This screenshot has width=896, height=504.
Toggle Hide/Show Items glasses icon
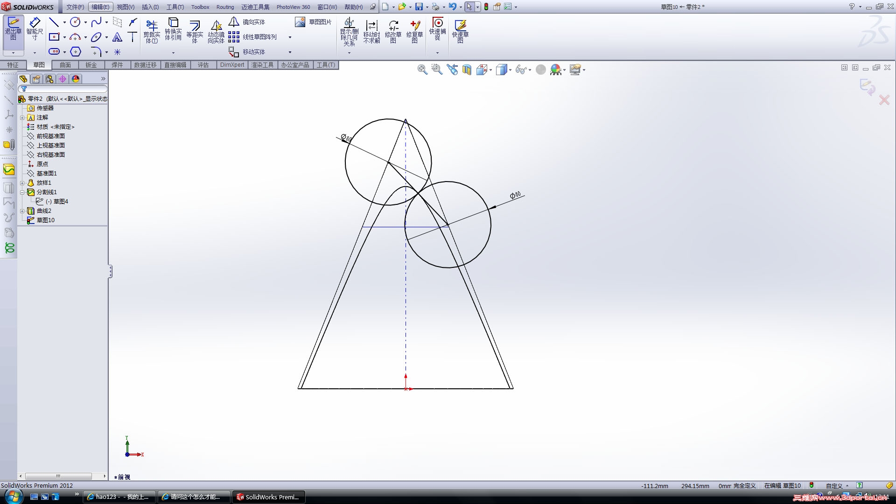pyautogui.click(x=521, y=70)
